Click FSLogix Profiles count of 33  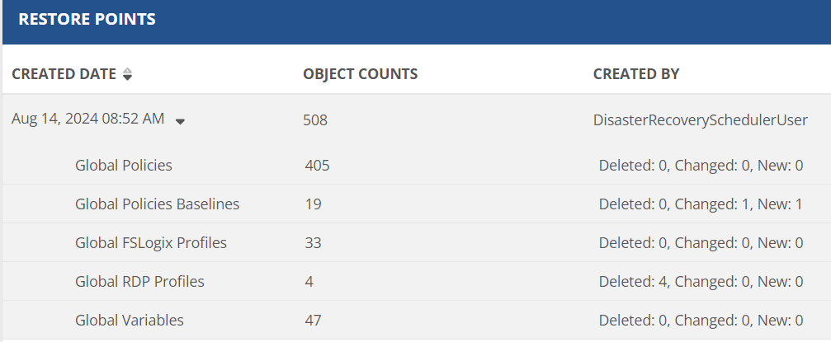(x=312, y=243)
